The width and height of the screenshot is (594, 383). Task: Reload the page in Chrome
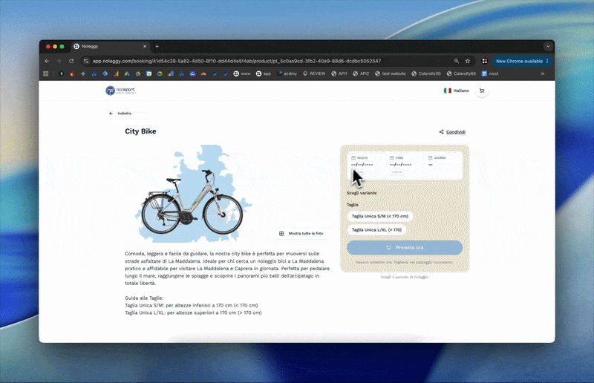pyautogui.click(x=71, y=61)
